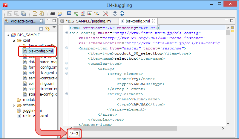
Task: Fold the bis-config element in editor
Action: click(x=67, y=32)
